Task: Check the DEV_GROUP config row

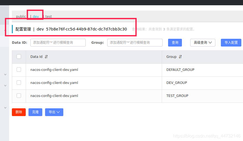Action: (19, 83)
